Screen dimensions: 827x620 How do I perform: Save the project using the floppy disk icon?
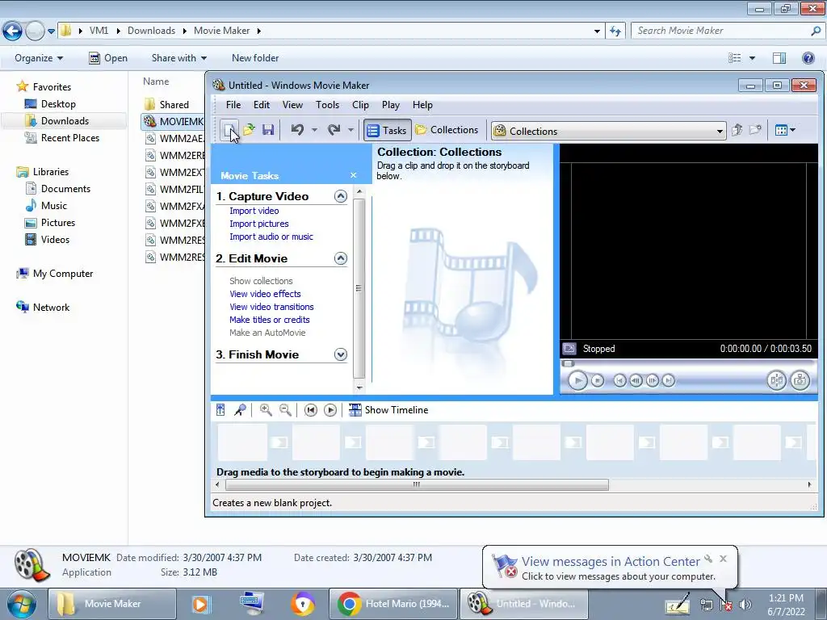click(268, 130)
